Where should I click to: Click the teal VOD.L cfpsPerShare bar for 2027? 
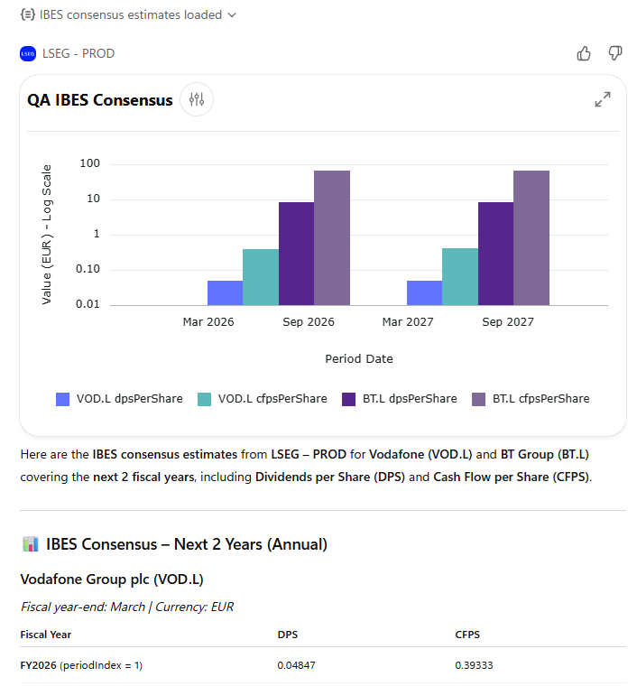pos(459,276)
